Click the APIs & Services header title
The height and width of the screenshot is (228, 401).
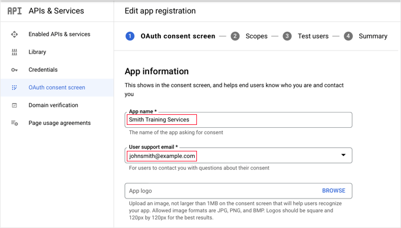[56, 11]
